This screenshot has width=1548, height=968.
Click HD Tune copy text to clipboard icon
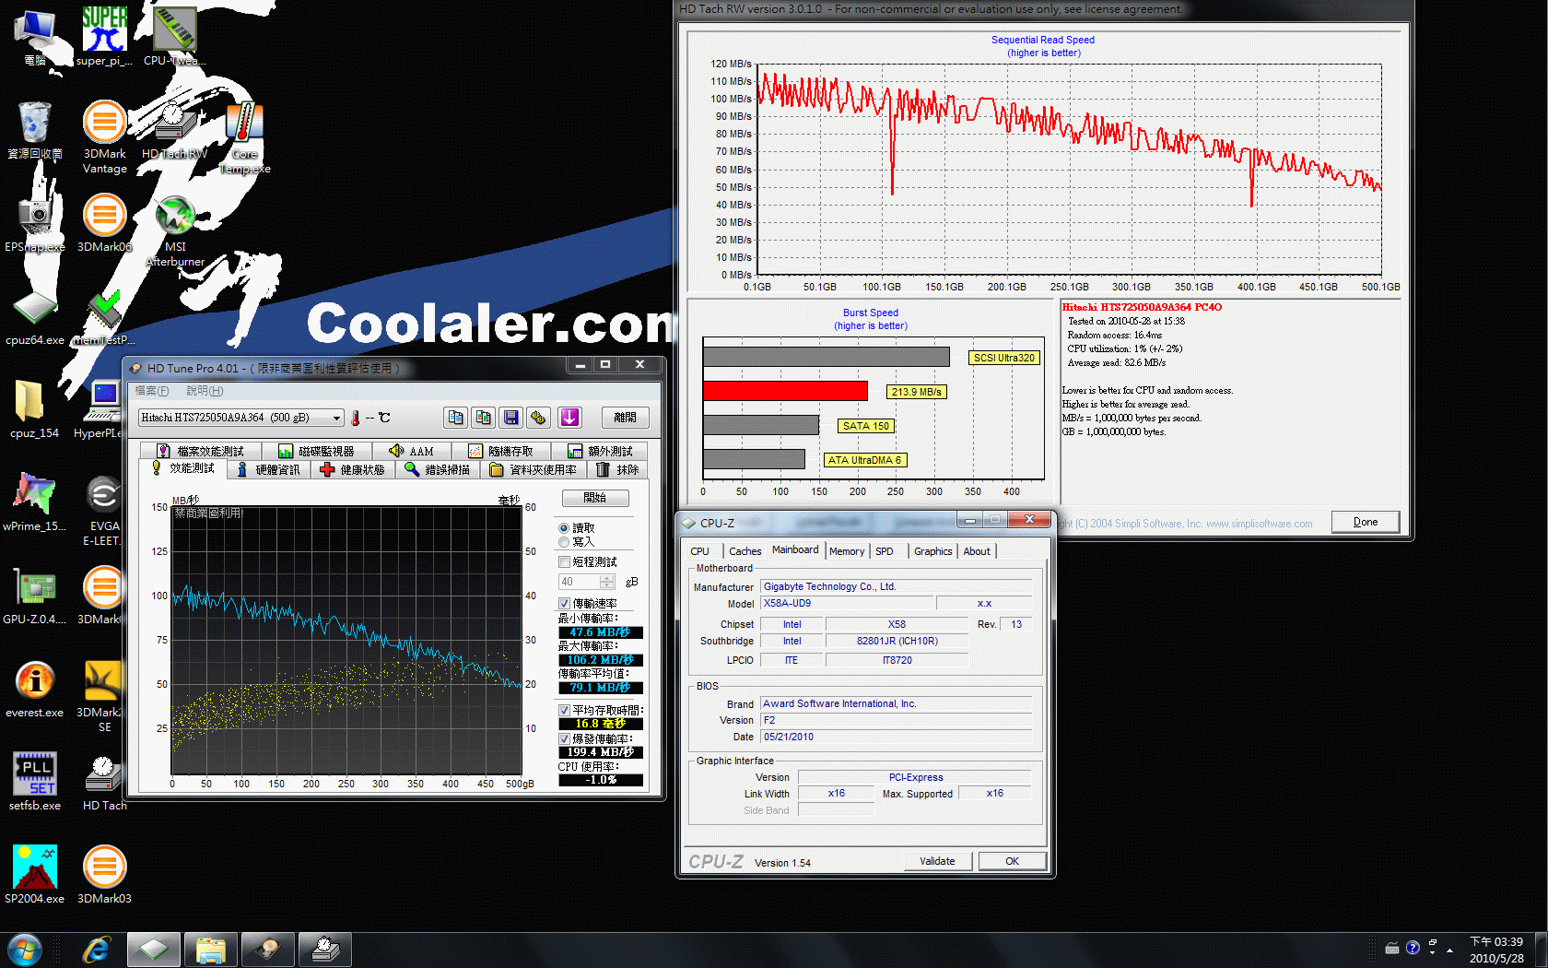point(455,418)
